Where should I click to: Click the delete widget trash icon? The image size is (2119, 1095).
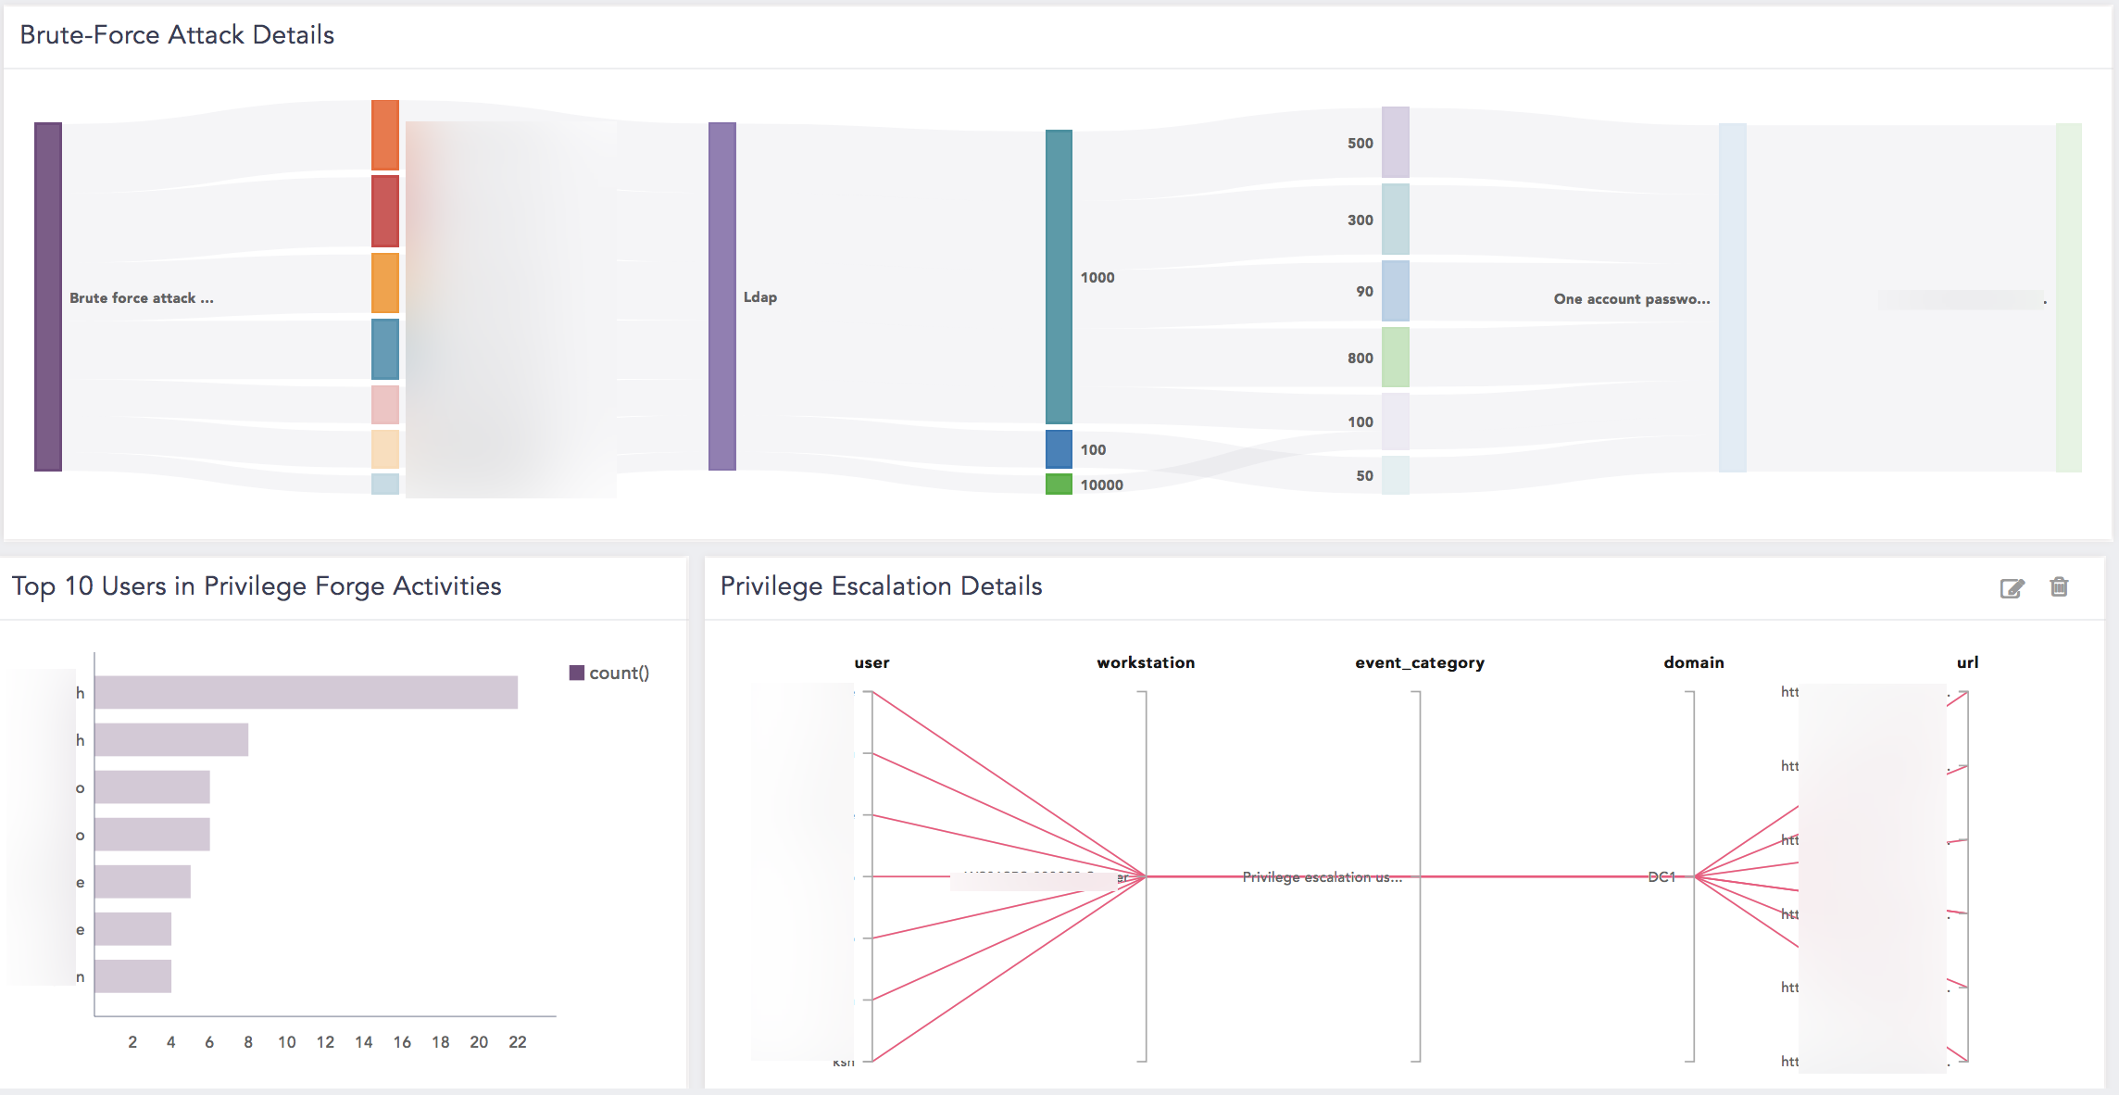coord(2059,586)
